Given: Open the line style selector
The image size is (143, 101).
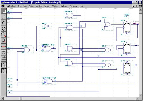Looking at the screenshot, I should click(x=4, y=58).
